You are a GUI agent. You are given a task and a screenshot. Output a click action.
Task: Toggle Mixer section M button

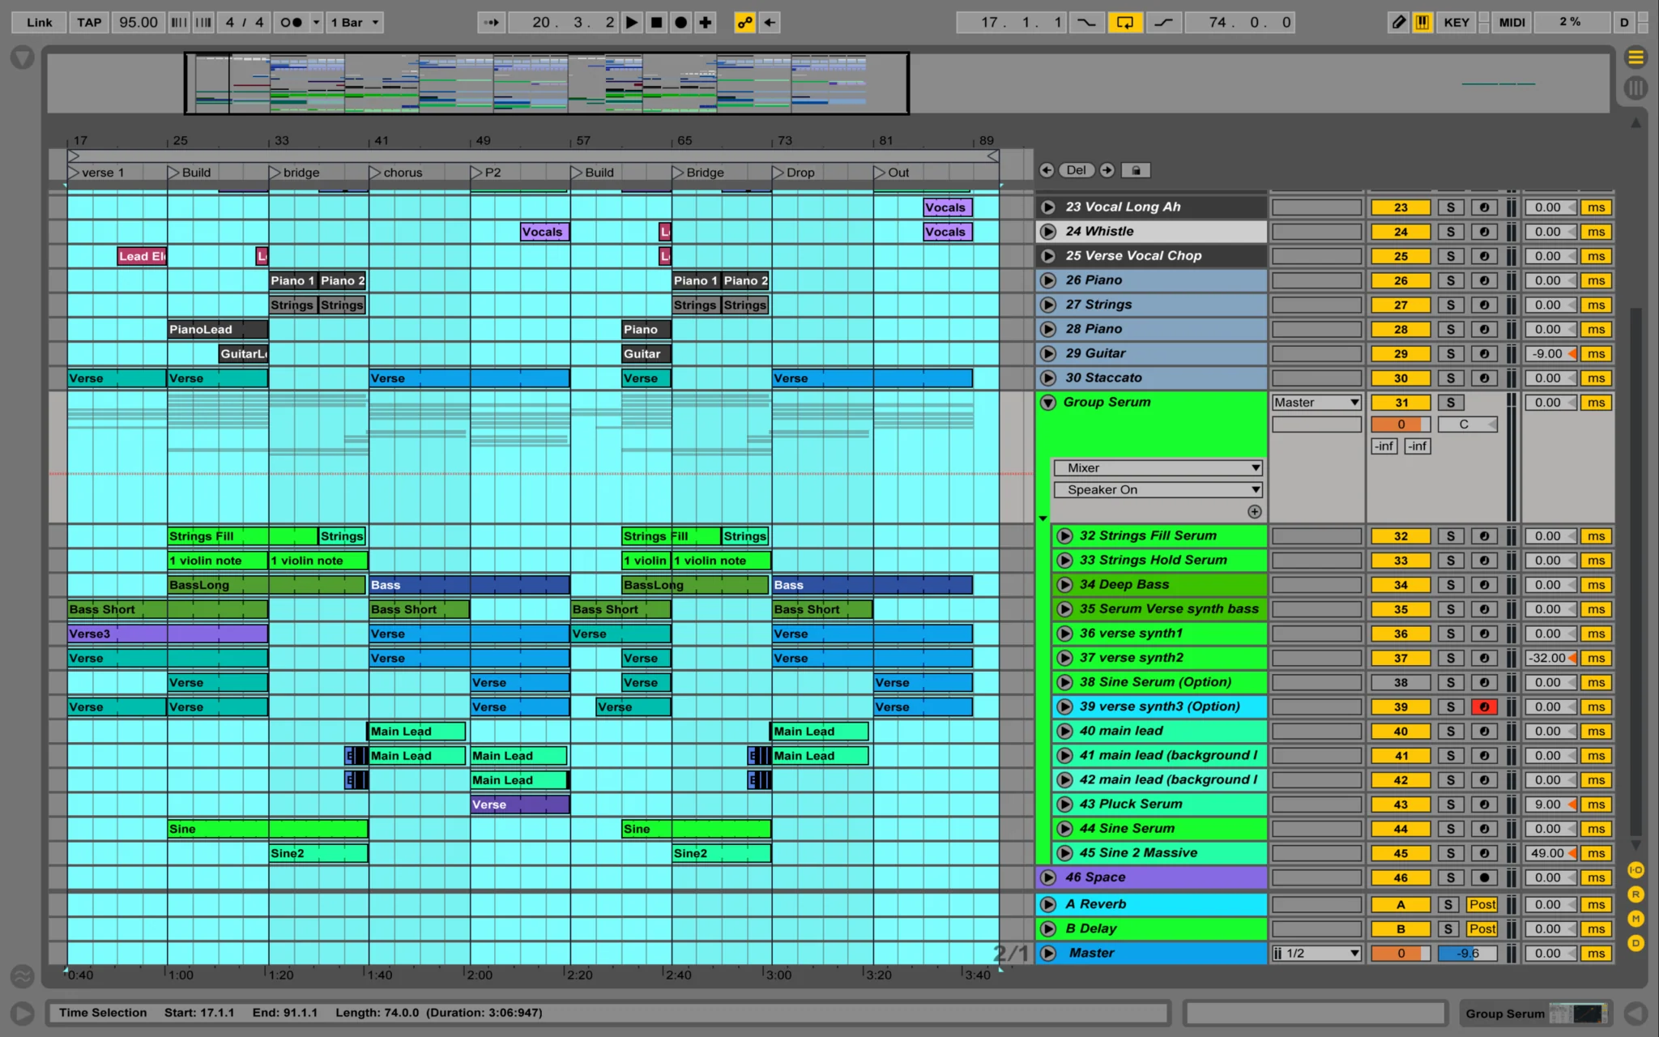1636,919
